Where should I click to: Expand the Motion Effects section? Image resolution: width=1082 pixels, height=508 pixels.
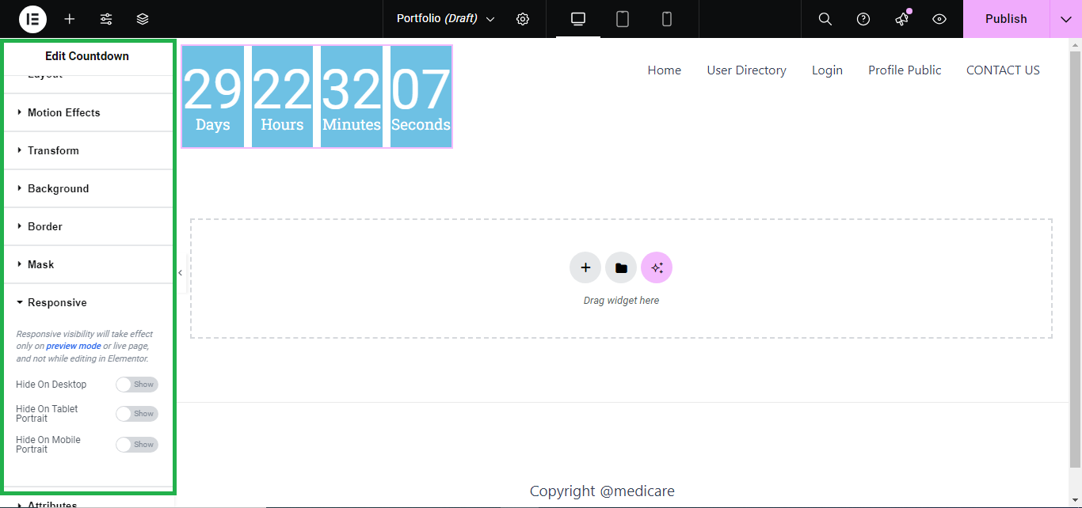pos(63,112)
